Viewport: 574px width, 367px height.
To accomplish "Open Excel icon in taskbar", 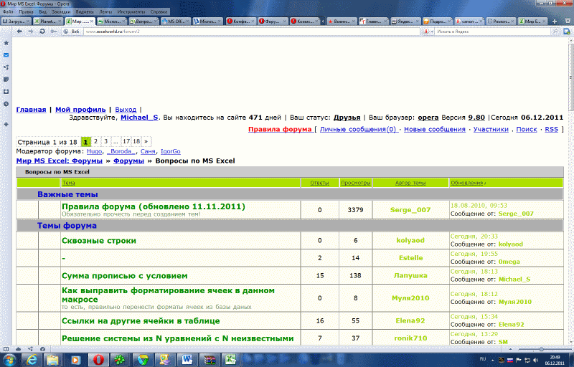I will coord(230,360).
